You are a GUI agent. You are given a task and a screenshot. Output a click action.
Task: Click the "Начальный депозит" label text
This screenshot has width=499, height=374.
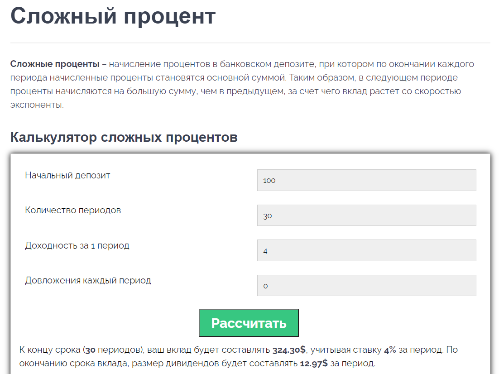(x=67, y=175)
